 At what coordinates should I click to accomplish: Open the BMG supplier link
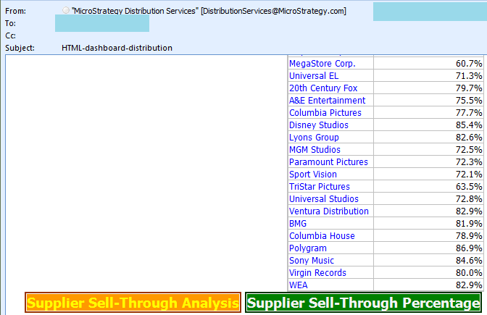coord(298,224)
